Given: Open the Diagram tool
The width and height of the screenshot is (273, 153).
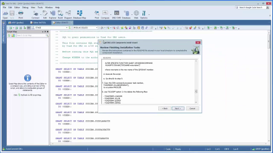Looking at the screenshot, I should point(68,15).
